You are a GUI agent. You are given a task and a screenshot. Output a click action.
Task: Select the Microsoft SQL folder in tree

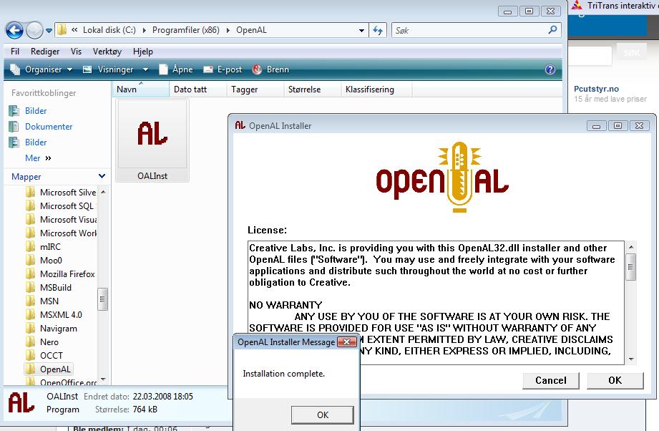67,205
